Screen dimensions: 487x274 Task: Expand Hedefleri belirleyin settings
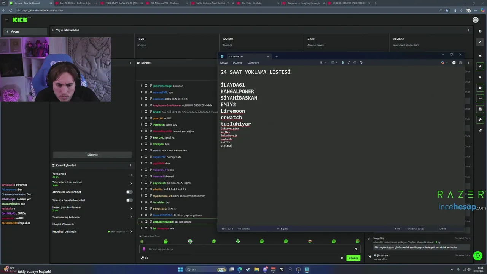click(x=92, y=231)
